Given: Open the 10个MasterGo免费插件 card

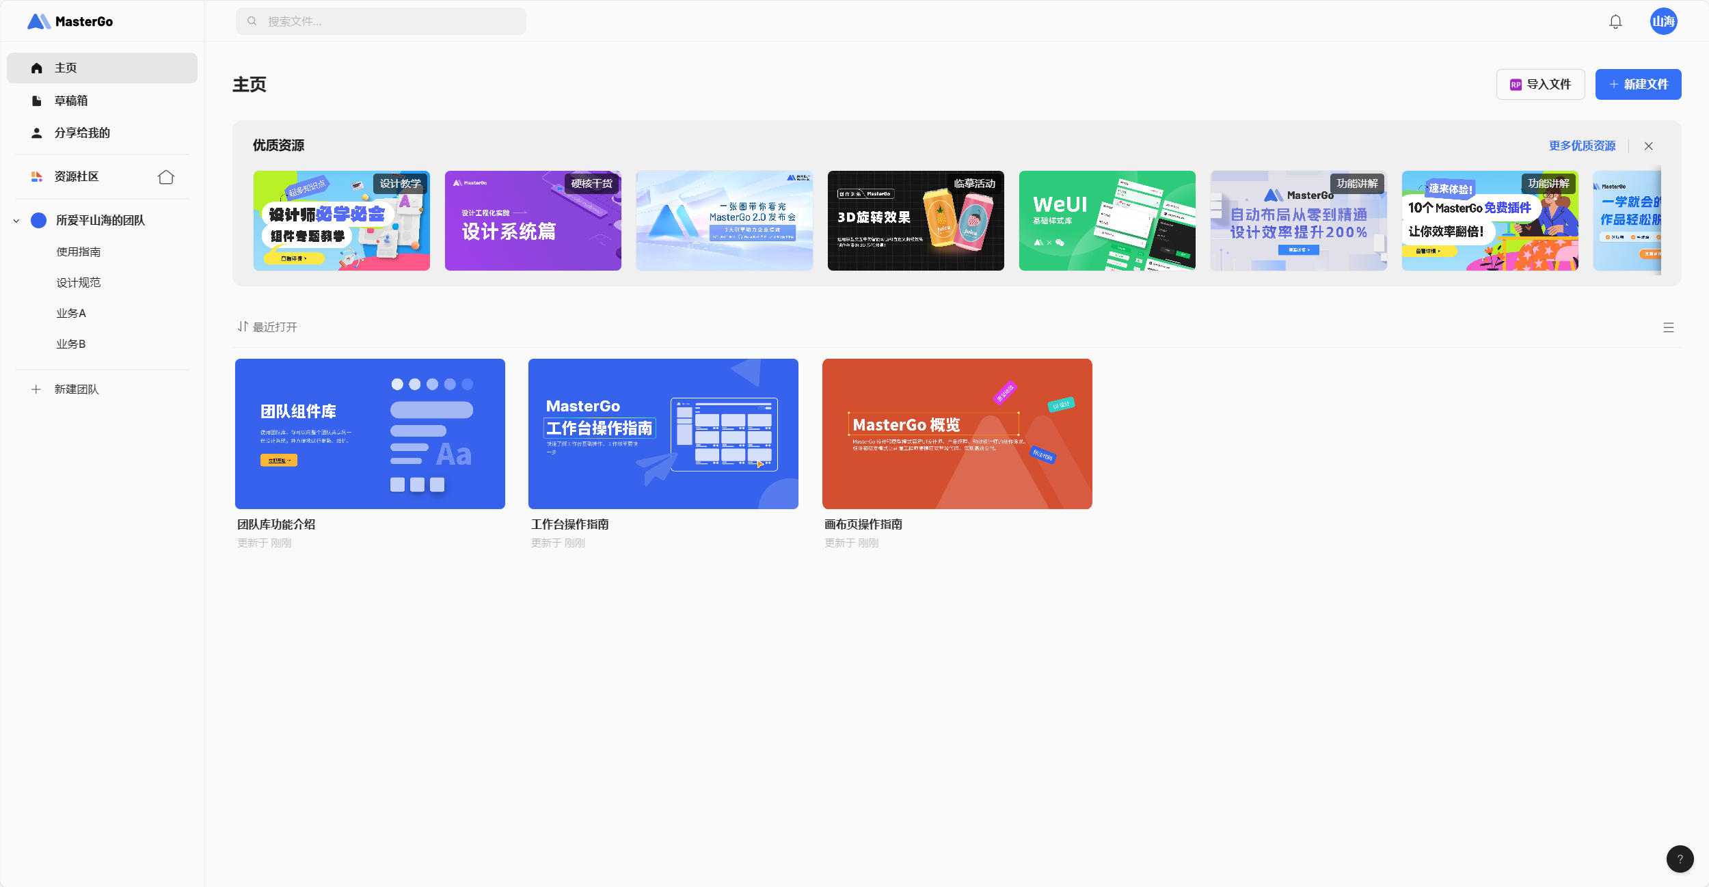Looking at the screenshot, I should coord(1490,221).
